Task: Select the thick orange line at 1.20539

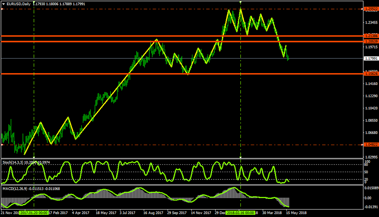Action: click(182, 42)
